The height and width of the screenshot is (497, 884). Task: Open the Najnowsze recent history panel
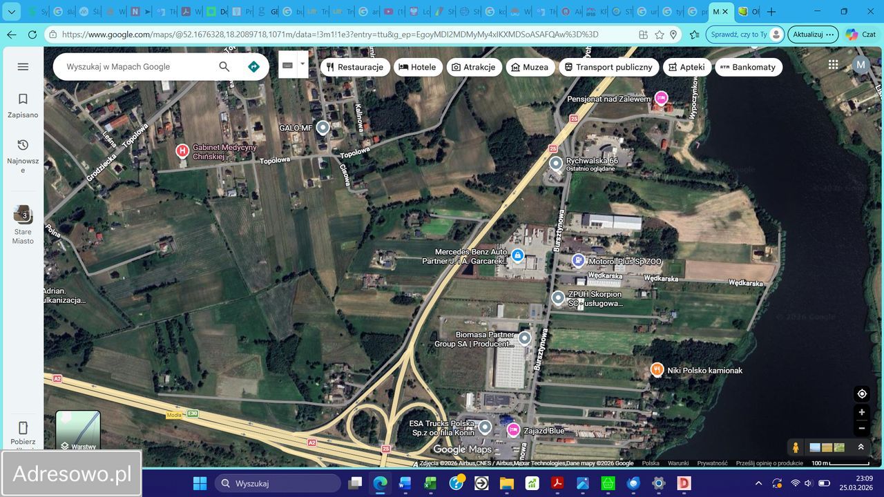(x=23, y=155)
